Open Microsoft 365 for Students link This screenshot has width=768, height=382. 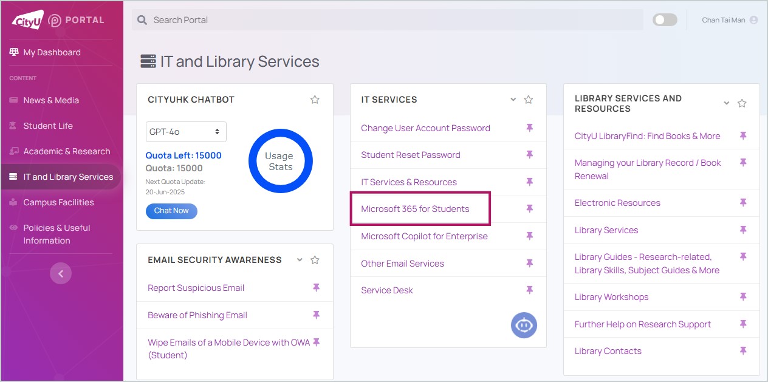(x=415, y=209)
